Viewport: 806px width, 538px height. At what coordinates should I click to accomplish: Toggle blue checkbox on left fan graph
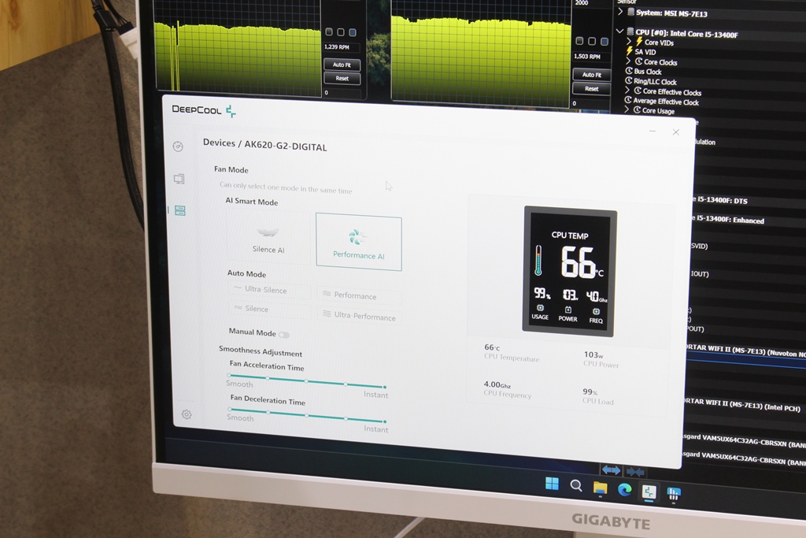click(353, 32)
